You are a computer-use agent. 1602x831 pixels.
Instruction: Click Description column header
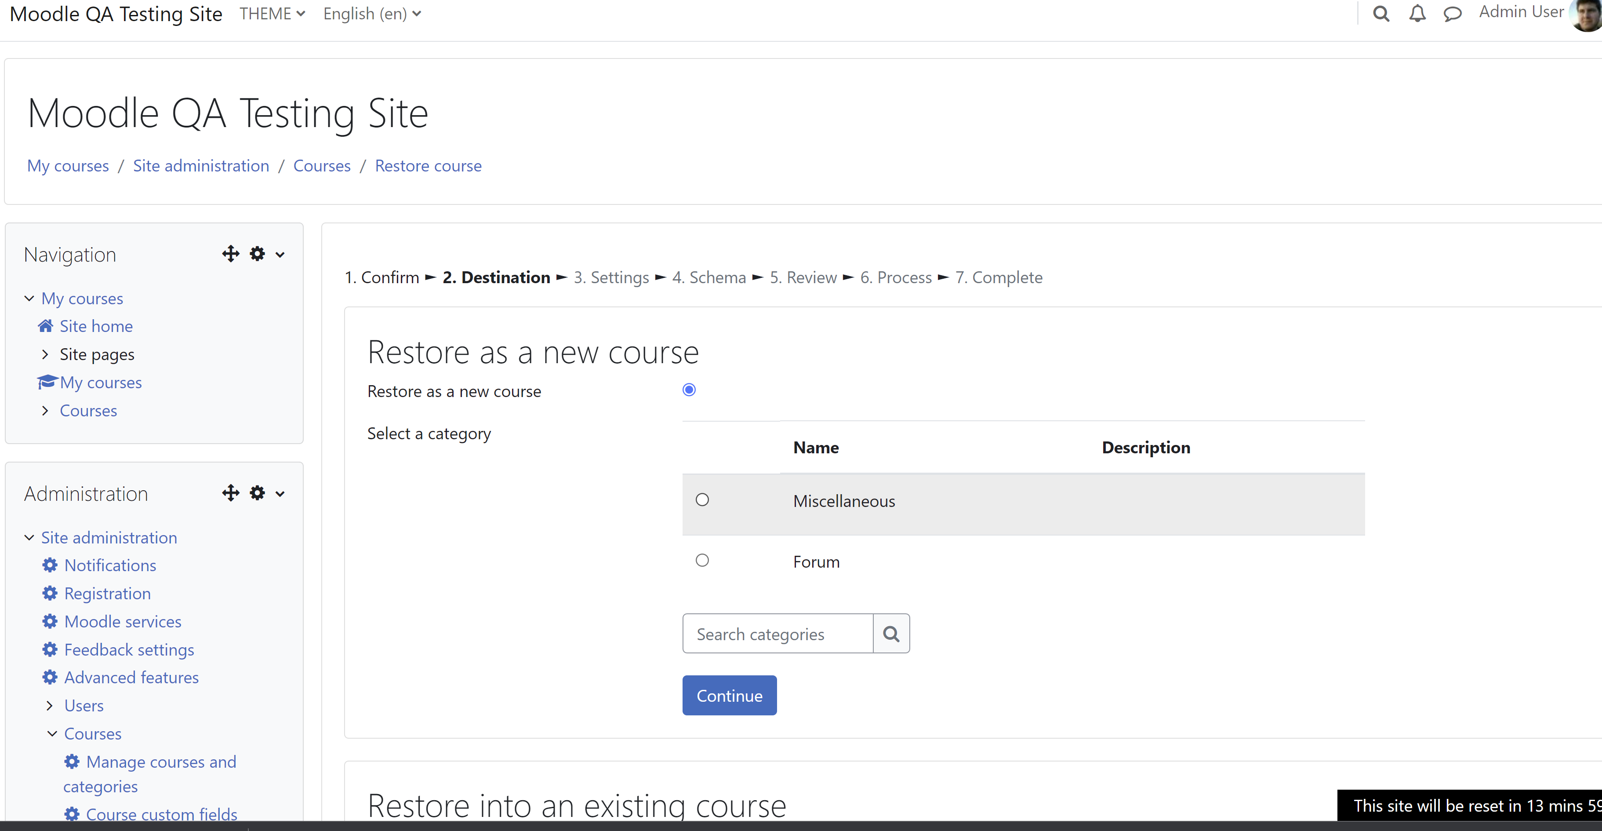coord(1145,447)
